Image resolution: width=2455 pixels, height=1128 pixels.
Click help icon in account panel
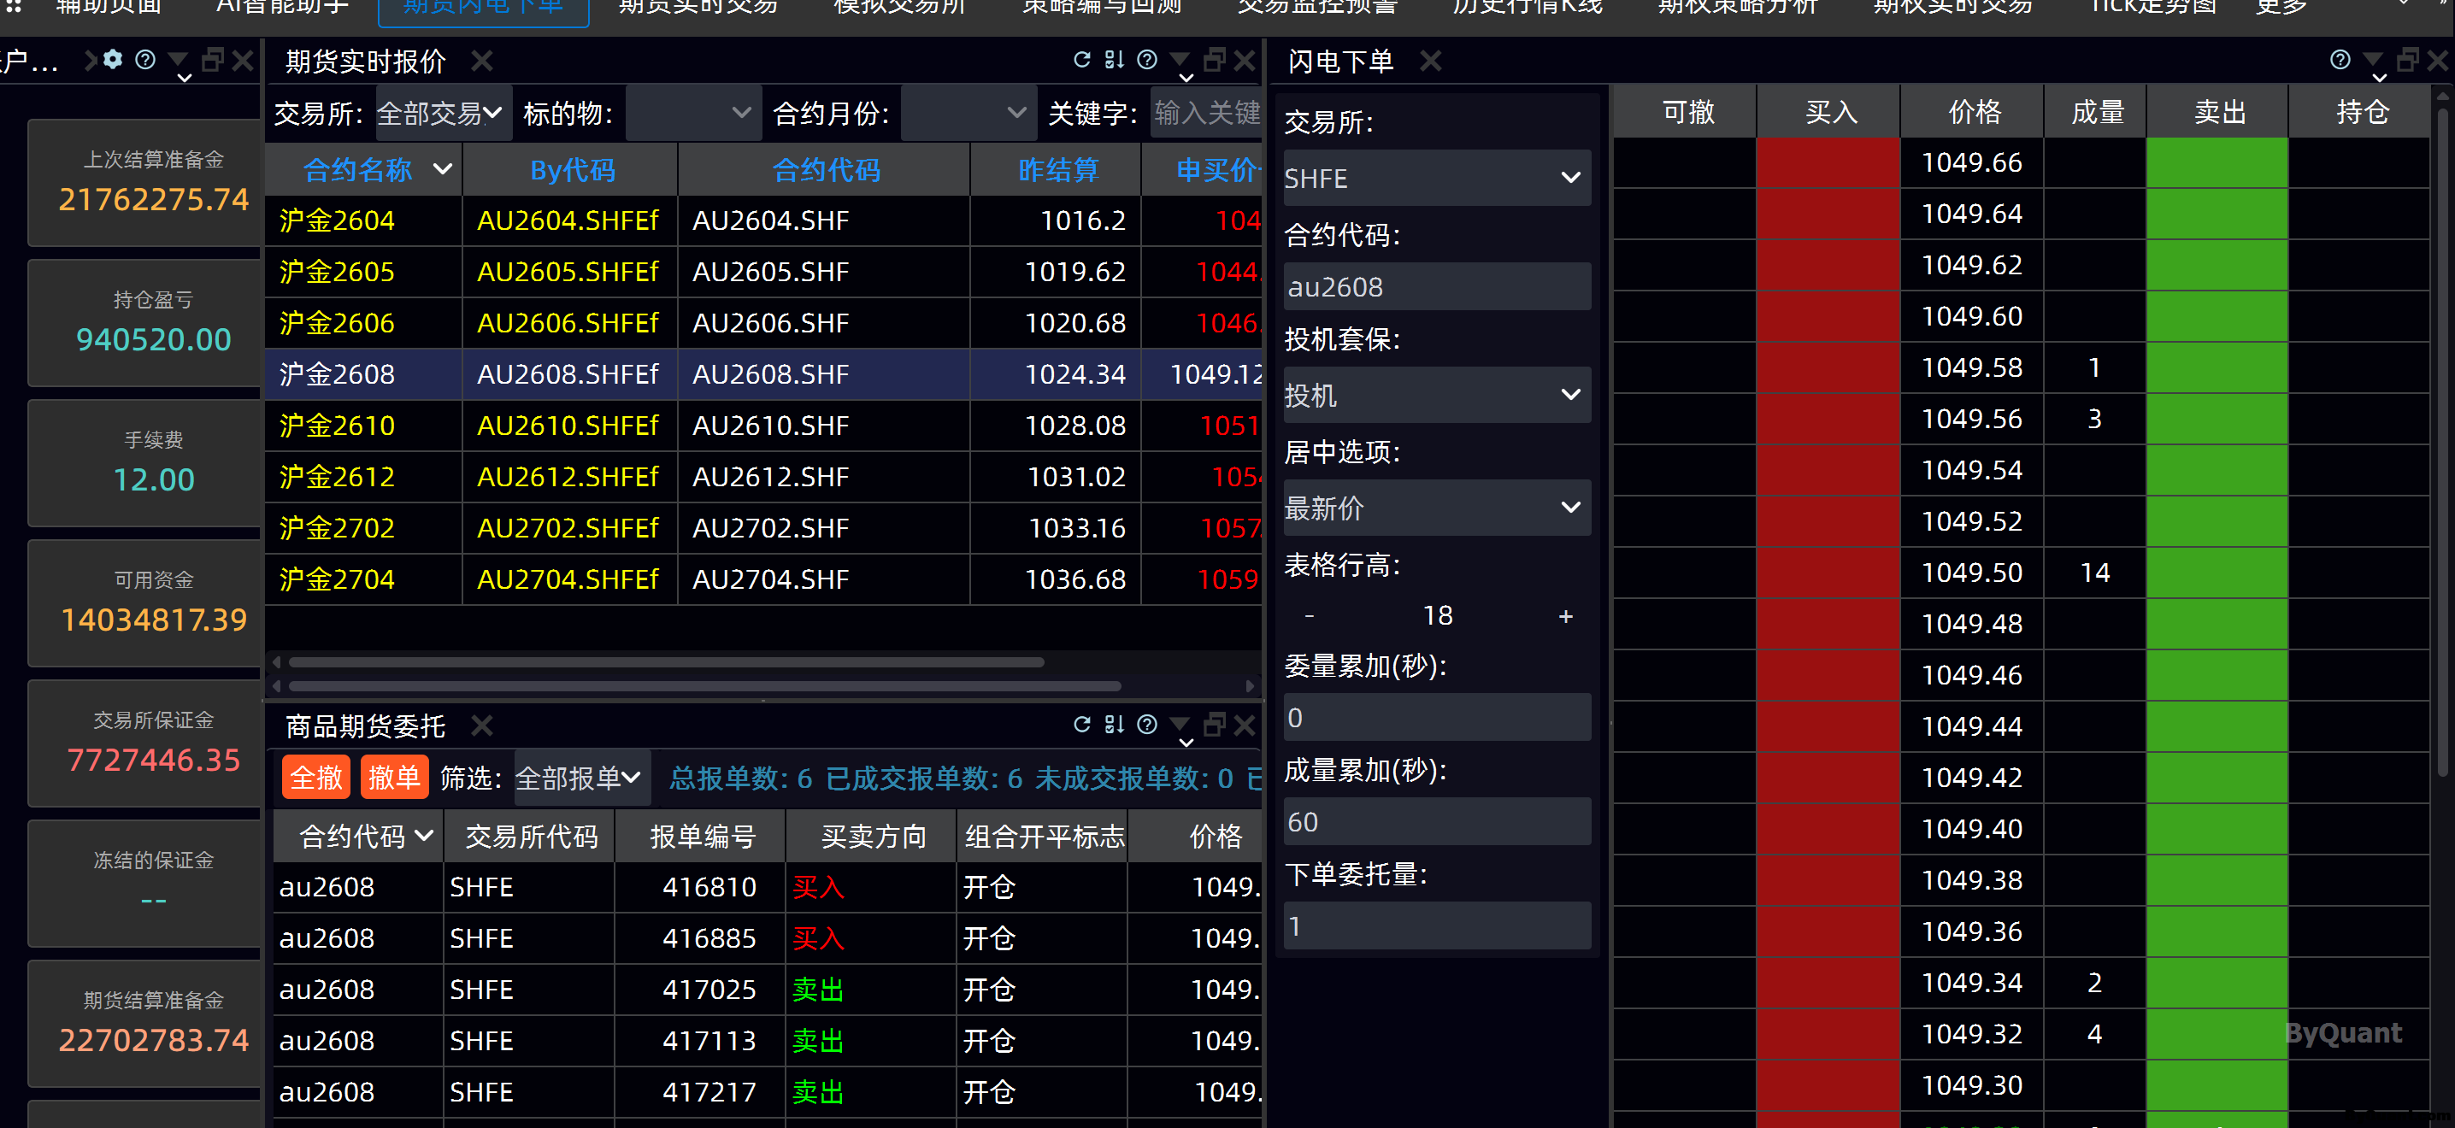point(144,60)
